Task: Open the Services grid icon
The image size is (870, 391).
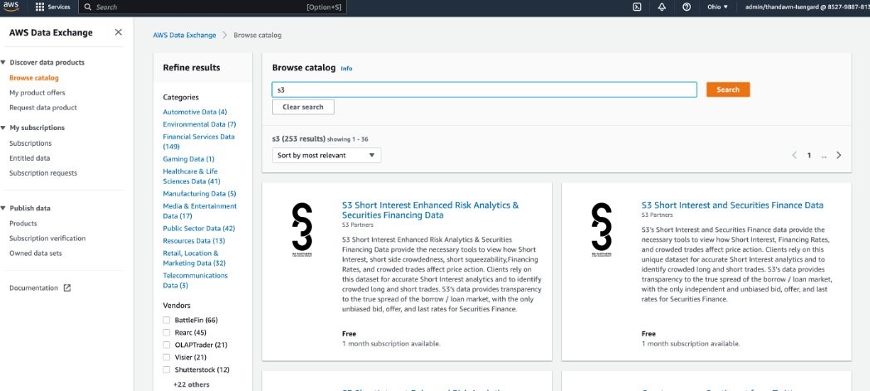Action: pos(39,7)
